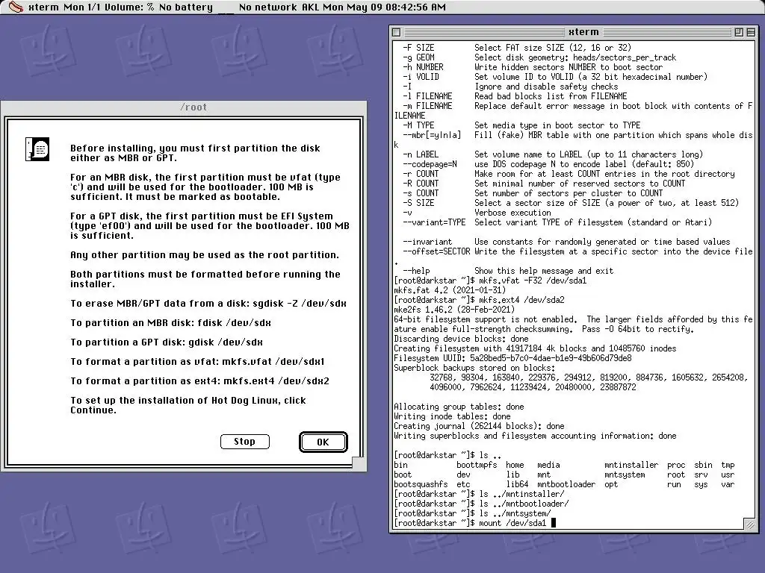Screen dimensions: 765x573
Task: Click the 'sgdisk -Z /dev/sdx' instruction line
Action: (x=208, y=304)
